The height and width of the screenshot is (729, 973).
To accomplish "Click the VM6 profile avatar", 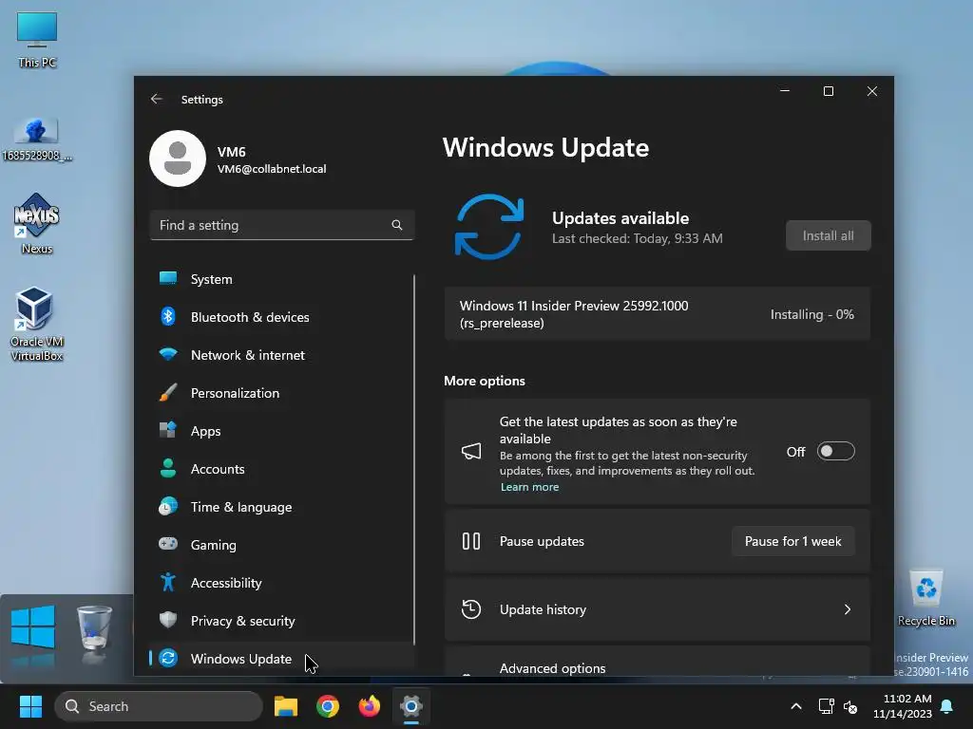I will coord(178,159).
